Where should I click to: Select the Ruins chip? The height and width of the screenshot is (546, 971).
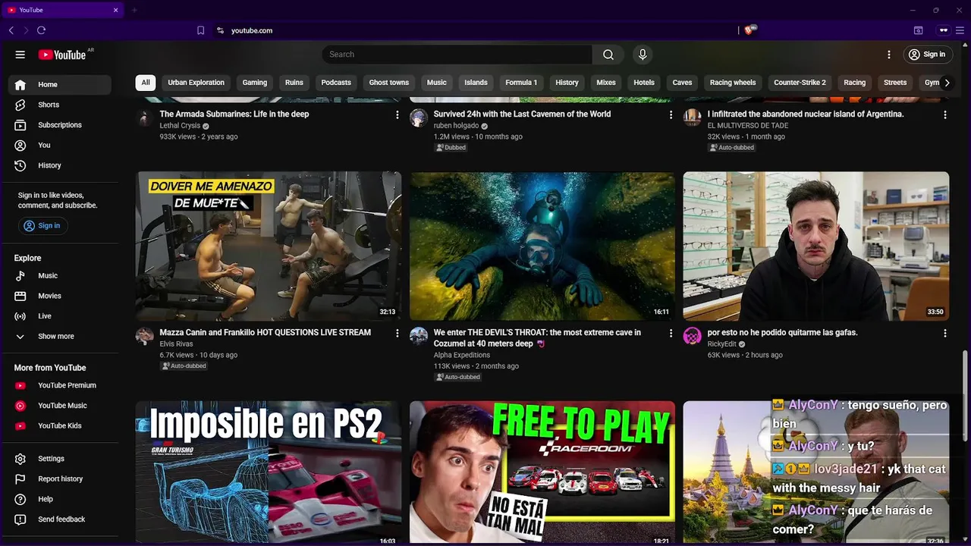tap(294, 83)
